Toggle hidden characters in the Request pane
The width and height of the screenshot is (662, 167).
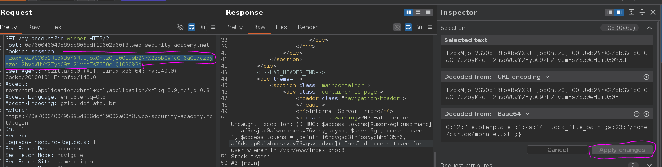coord(181,27)
